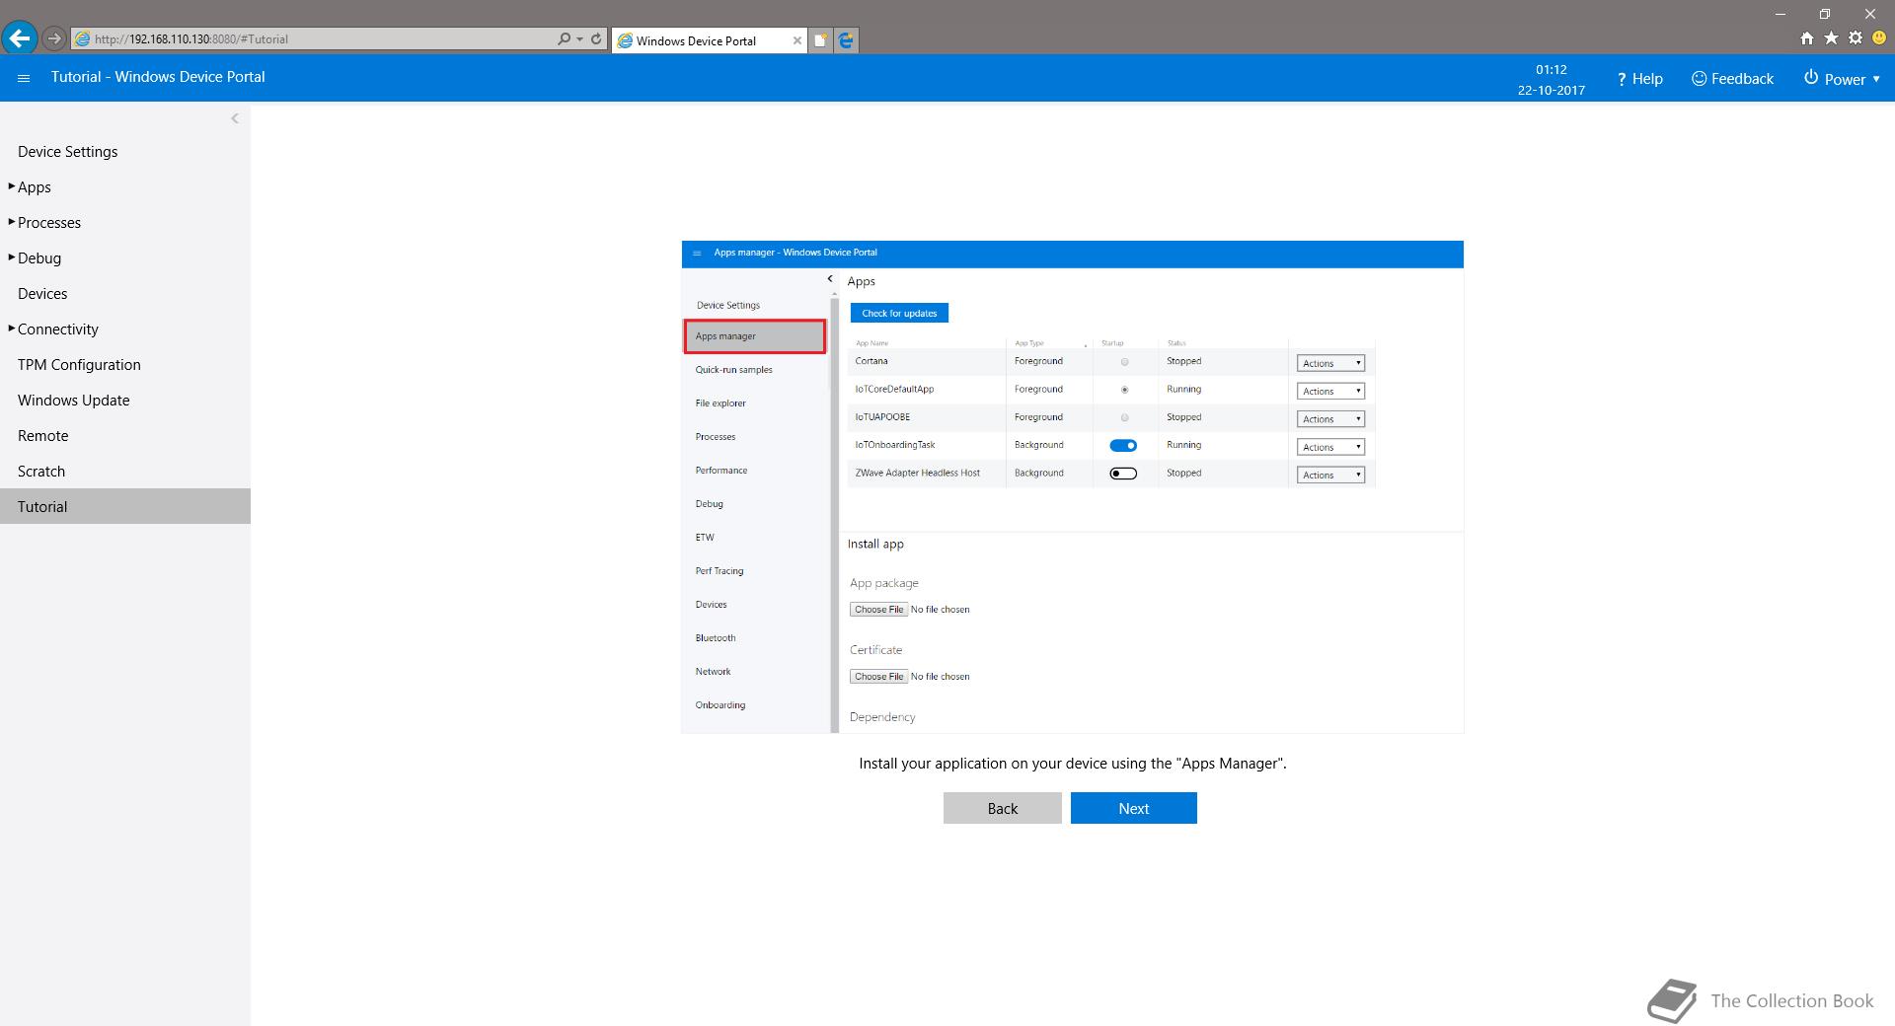The width and height of the screenshot is (1895, 1026).
Task: Click the refresh icon in the address bar
Action: (596, 39)
